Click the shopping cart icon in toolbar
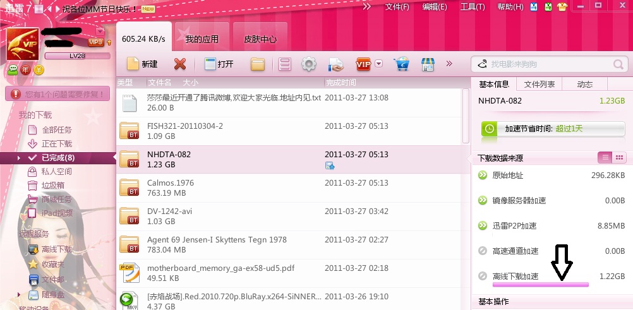The width and height of the screenshot is (633, 310). [402, 64]
